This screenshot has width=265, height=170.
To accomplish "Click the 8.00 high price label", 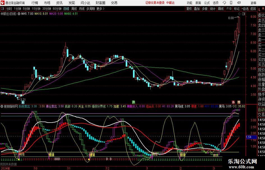I will tap(231, 18).
